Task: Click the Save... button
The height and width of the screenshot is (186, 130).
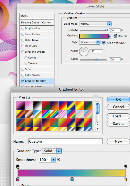Action: (118, 124)
